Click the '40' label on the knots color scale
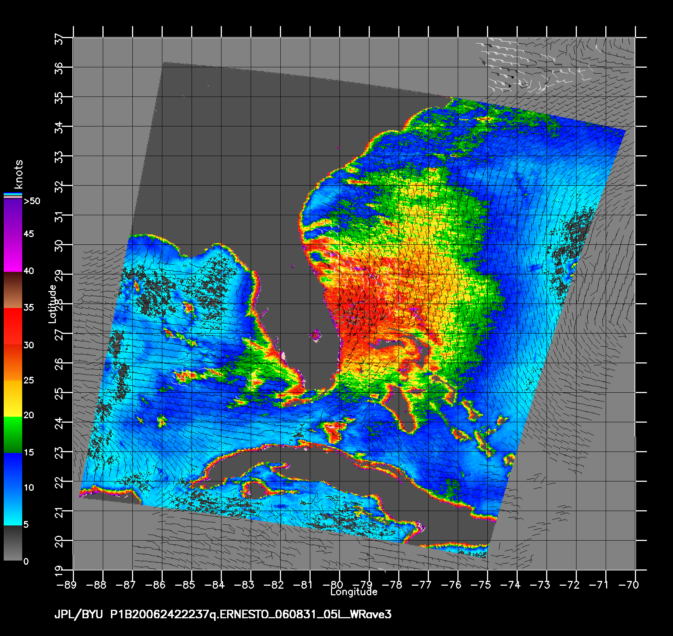The image size is (673, 636). [x=29, y=271]
